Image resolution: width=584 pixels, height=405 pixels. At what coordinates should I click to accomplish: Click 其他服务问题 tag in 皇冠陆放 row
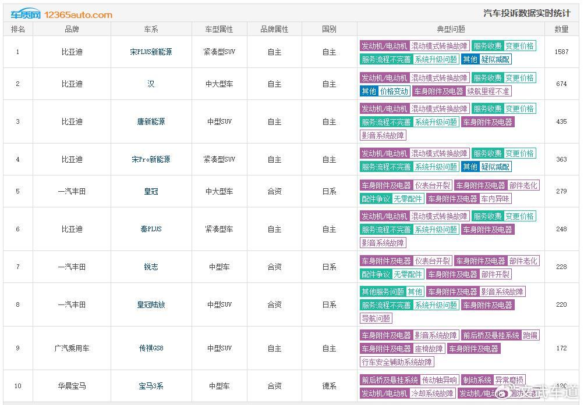(x=383, y=292)
